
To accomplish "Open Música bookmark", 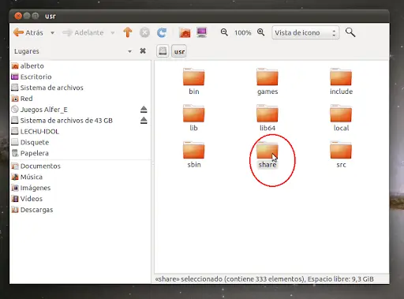I will pyautogui.click(x=27, y=177).
